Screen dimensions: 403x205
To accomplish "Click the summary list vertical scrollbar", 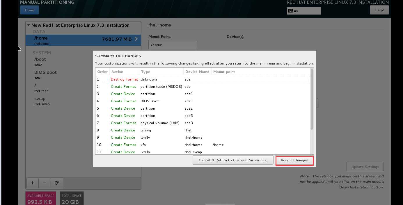I will click(x=312, y=99).
